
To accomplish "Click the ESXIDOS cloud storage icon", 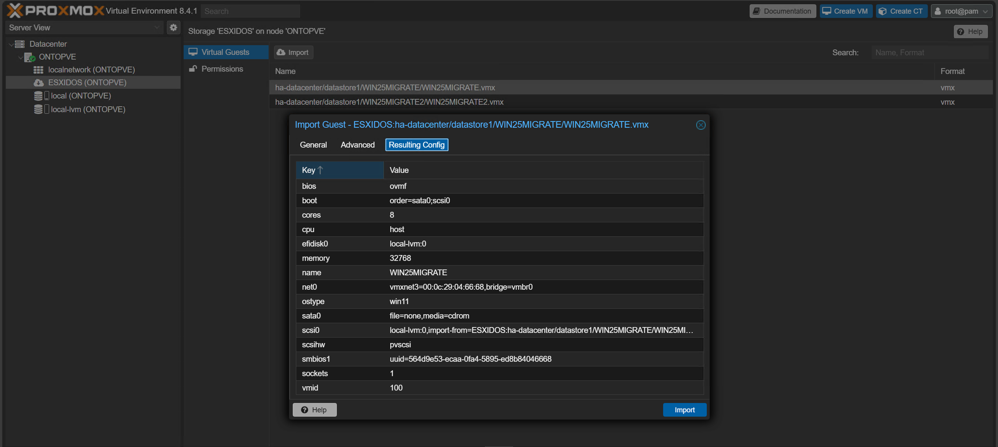I will [x=39, y=83].
